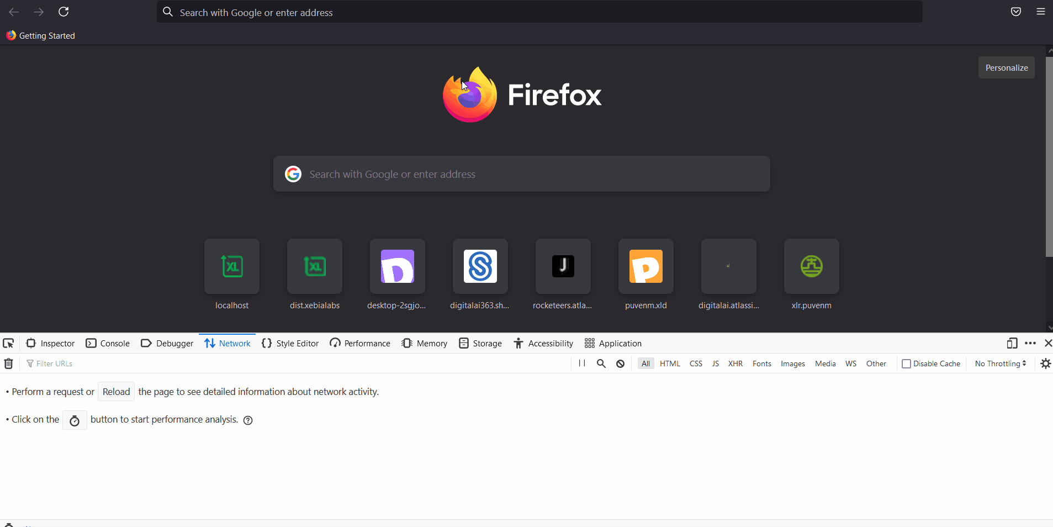
Task: Open the Memory tab
Action: tap(425, 343)
